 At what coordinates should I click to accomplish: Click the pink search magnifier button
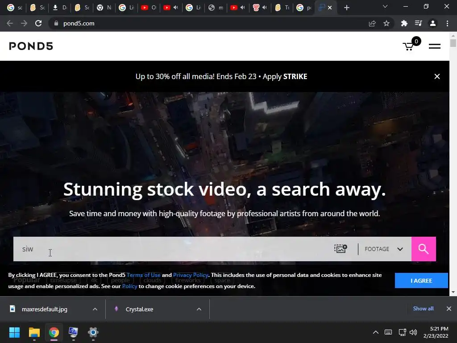[424, 249]
